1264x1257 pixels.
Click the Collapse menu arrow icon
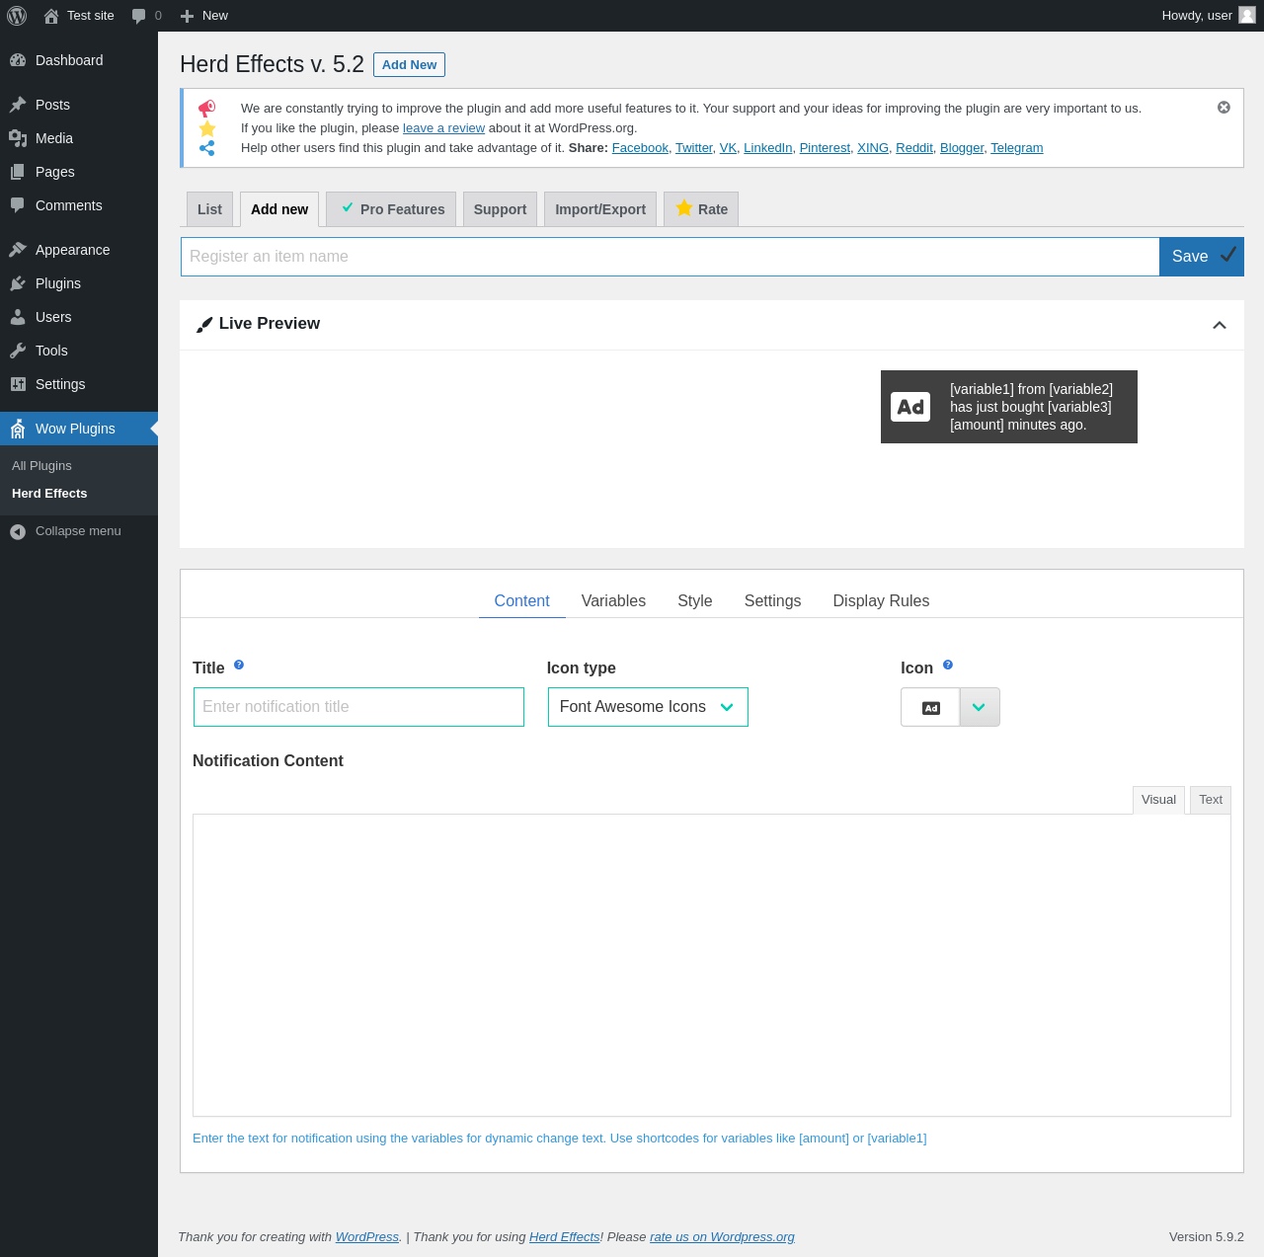[18, 531]
